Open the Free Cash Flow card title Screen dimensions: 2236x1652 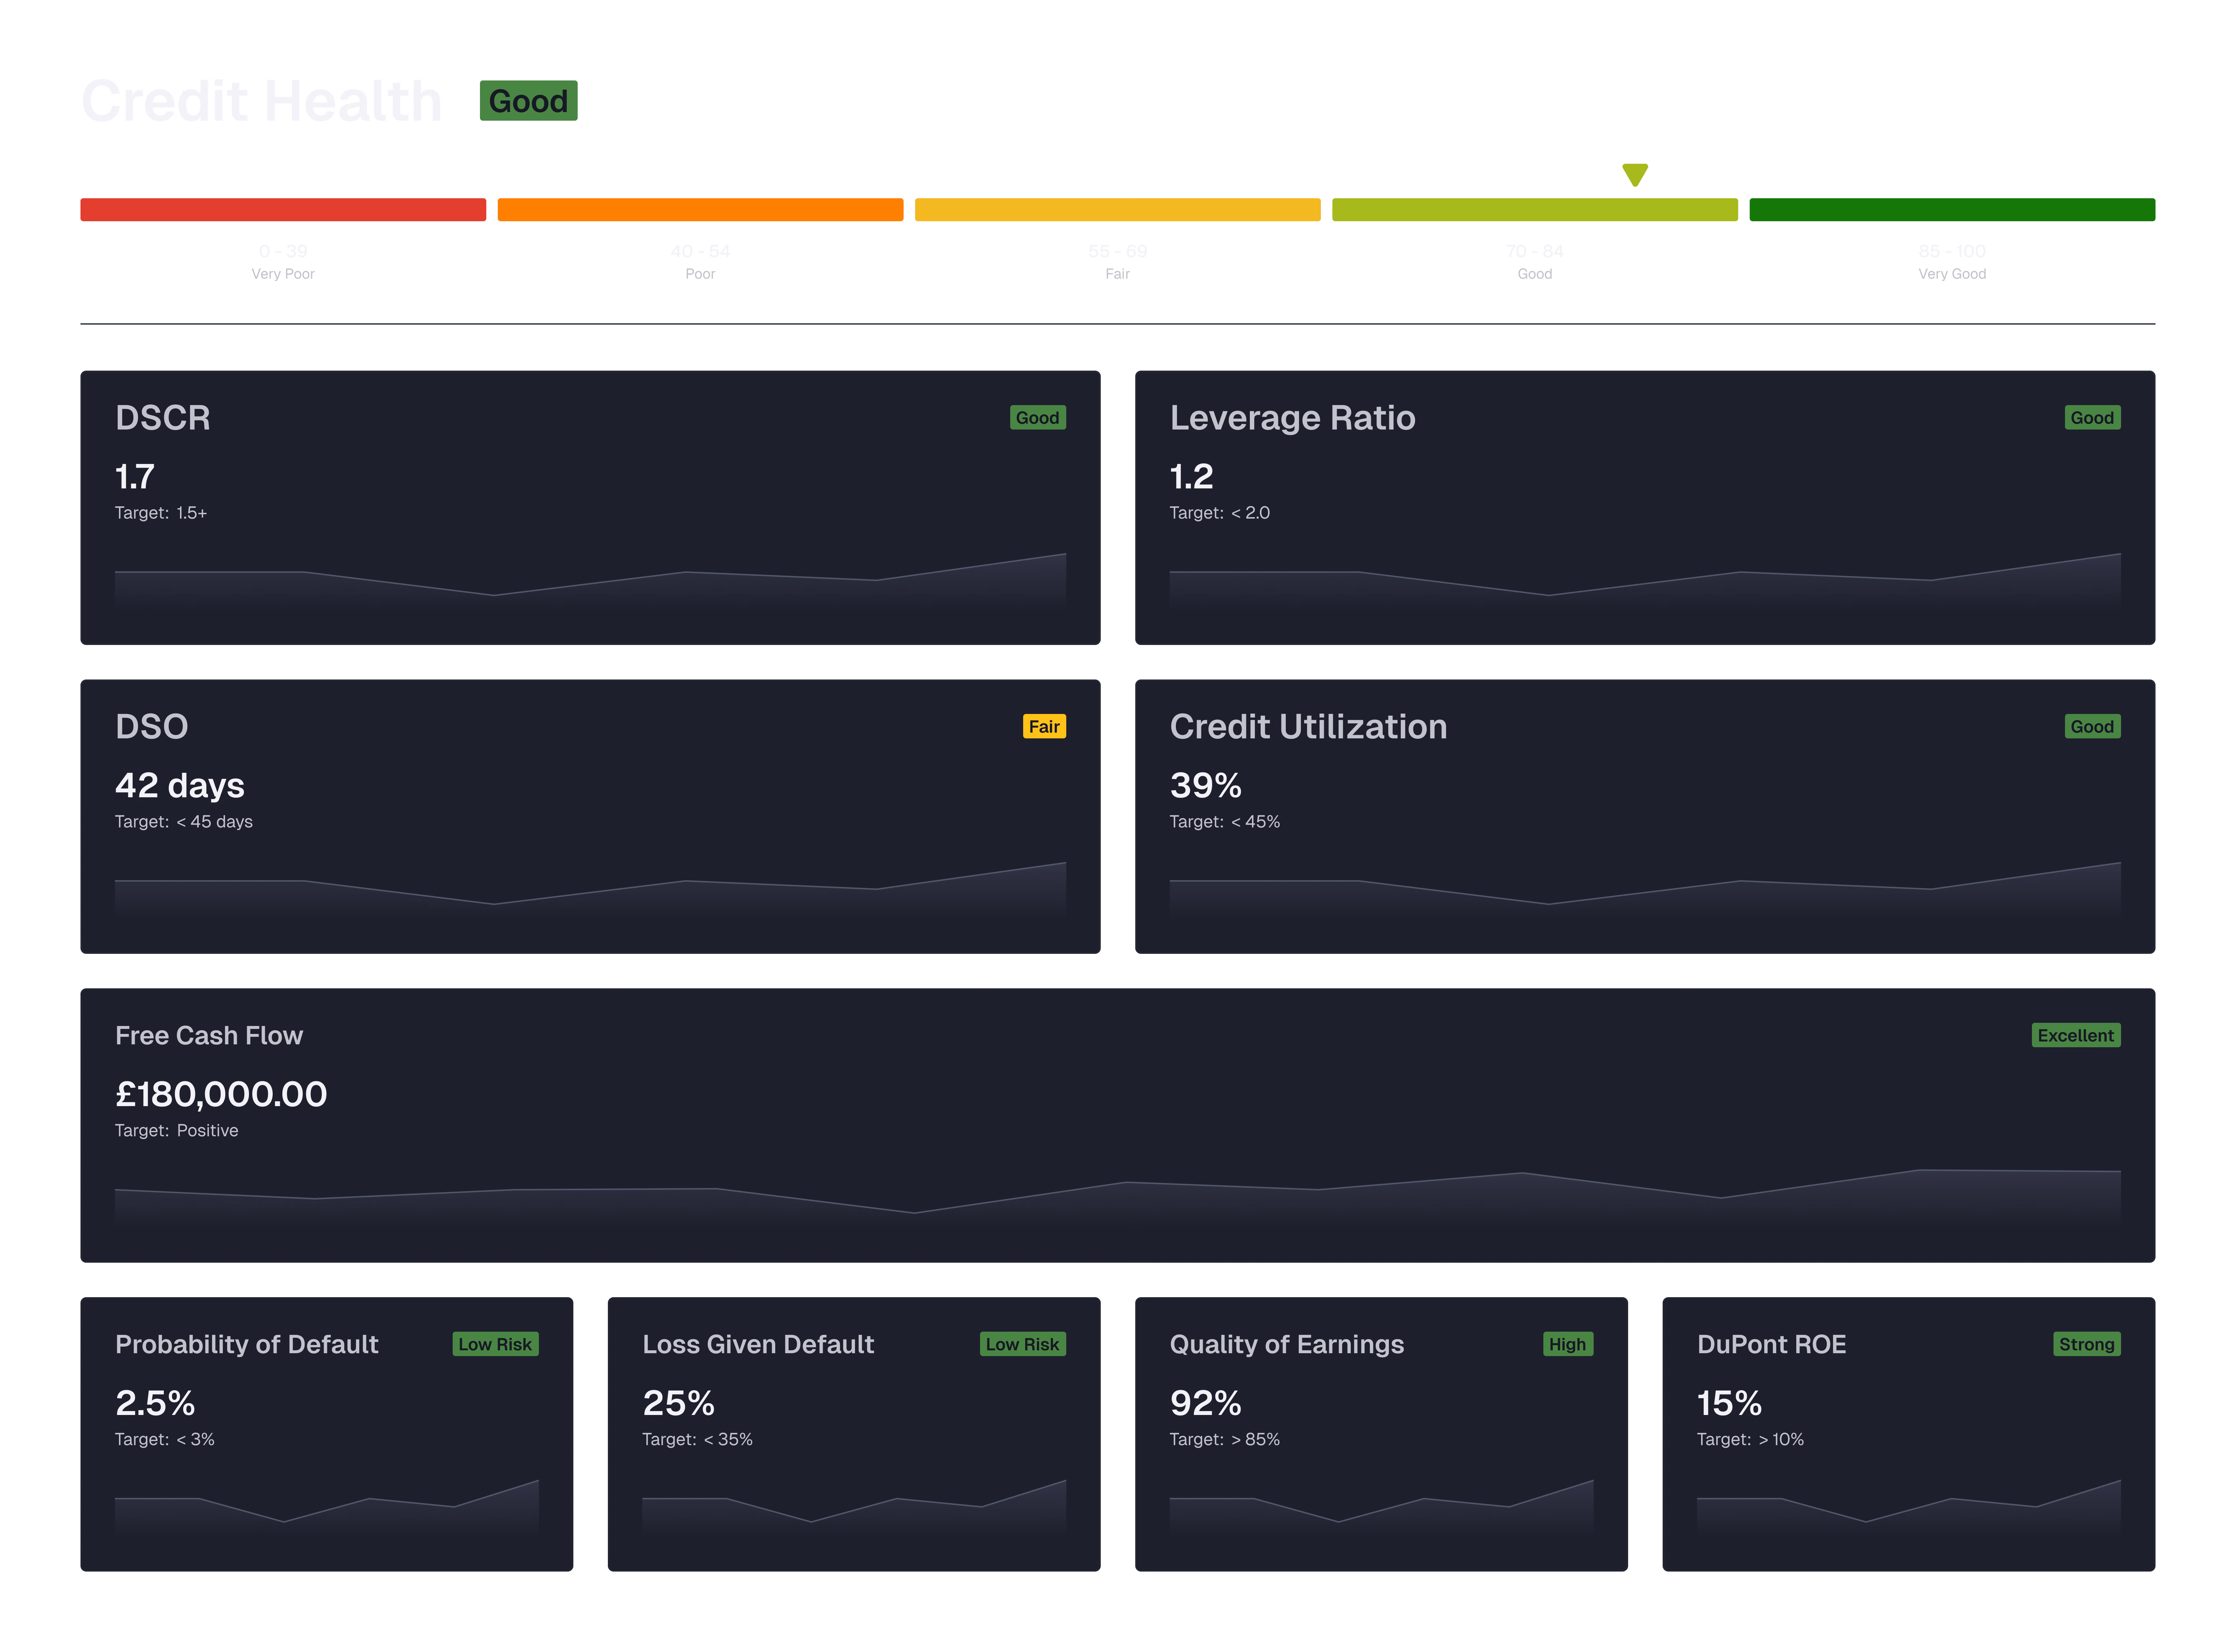coord(209,1036)
